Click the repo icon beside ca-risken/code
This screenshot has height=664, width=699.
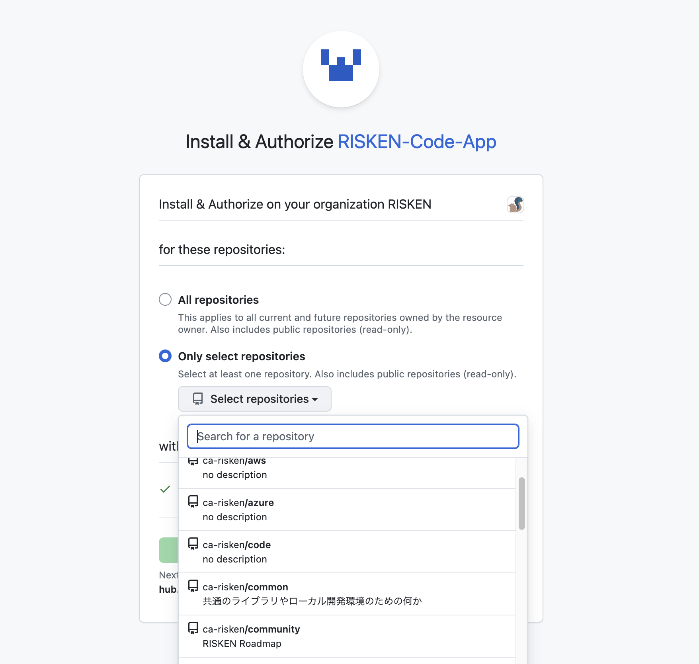coord(193,544)
